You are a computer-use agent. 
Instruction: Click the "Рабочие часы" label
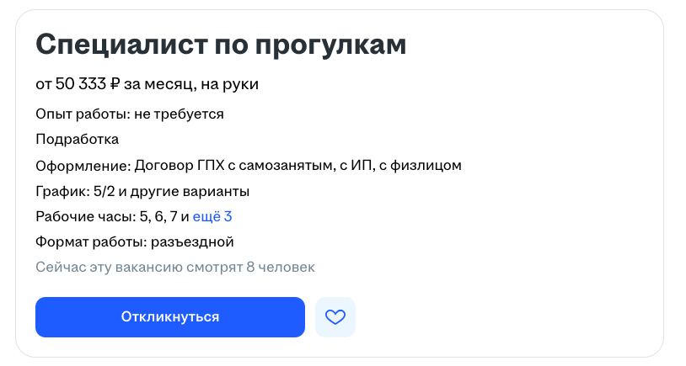84,216
